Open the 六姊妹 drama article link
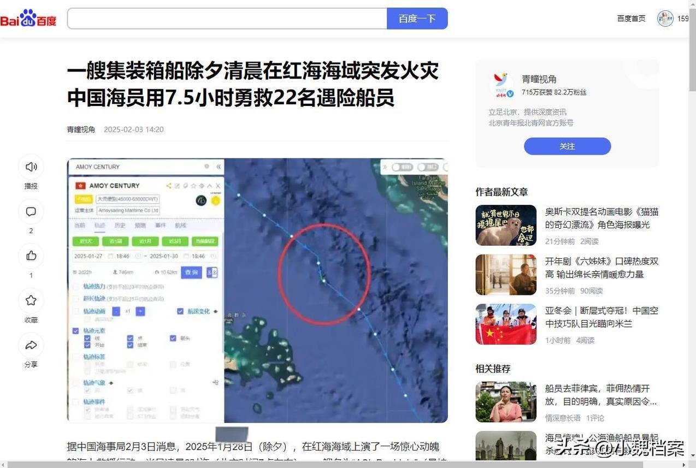 coord(601,268)
